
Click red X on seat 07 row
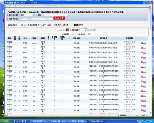142,110
